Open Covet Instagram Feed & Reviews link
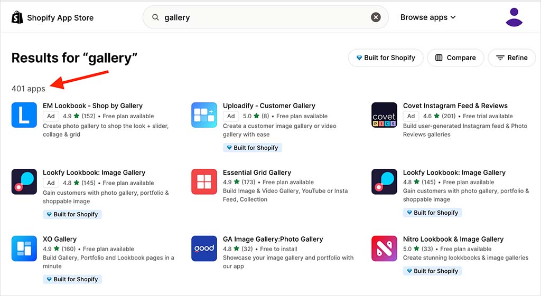 click(x=455, y=106)
